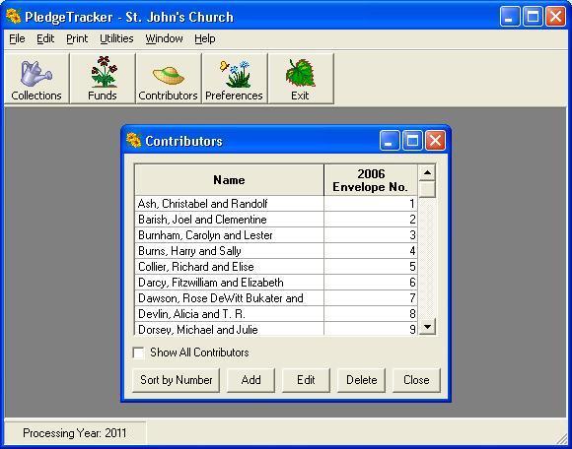Open the Window menu

click(164, 38)
